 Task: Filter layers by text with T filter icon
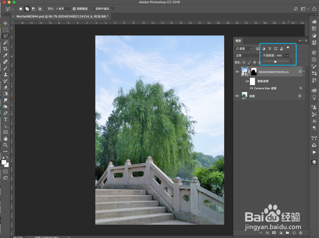click(270, 48)
